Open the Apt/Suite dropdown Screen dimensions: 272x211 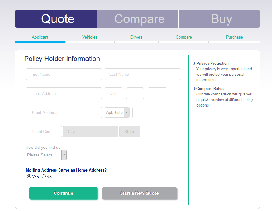point(117,112)
